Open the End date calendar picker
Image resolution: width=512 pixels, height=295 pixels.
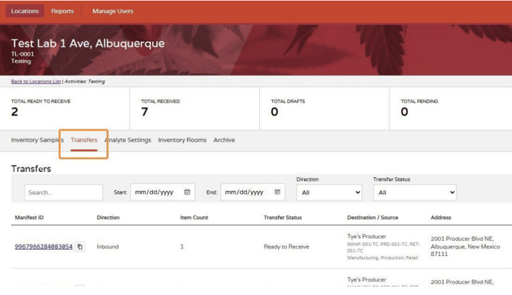[x=277, y=192]
